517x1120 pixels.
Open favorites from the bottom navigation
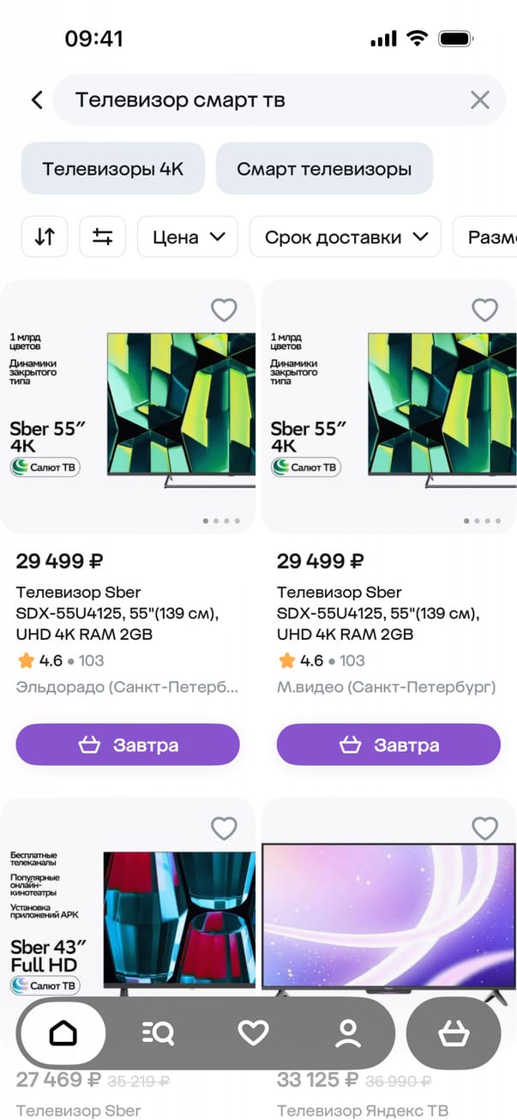[253, 1033]
